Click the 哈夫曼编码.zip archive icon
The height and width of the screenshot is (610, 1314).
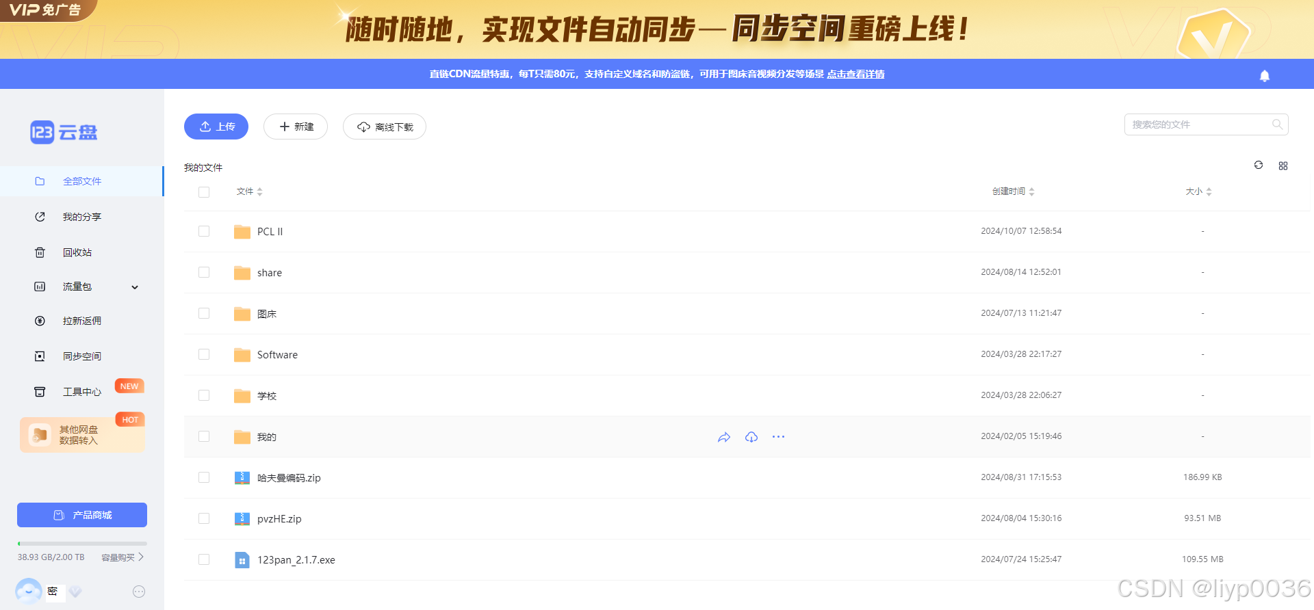[x=242, y=478]
